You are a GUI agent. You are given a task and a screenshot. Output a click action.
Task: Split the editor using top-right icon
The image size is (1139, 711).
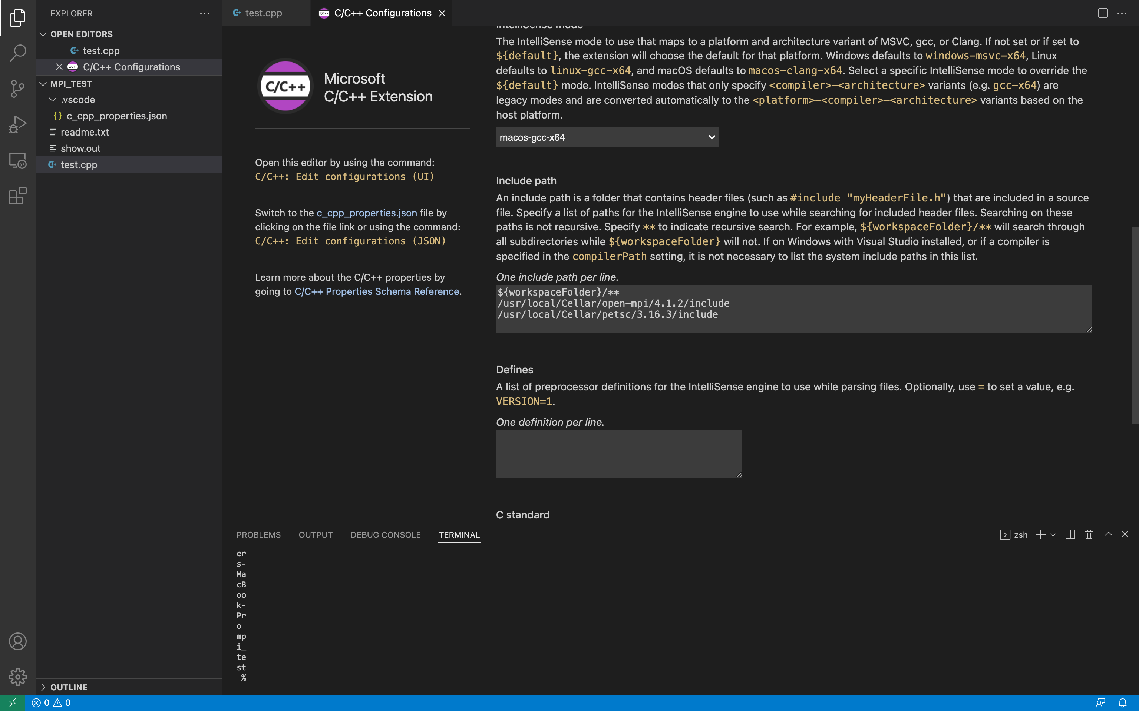1103,13
